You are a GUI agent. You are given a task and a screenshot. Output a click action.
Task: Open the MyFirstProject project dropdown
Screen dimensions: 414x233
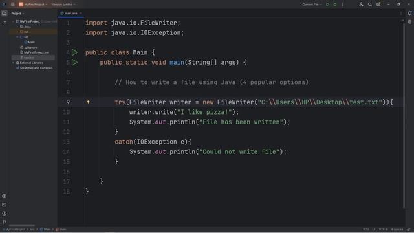[x=33, y=5]
